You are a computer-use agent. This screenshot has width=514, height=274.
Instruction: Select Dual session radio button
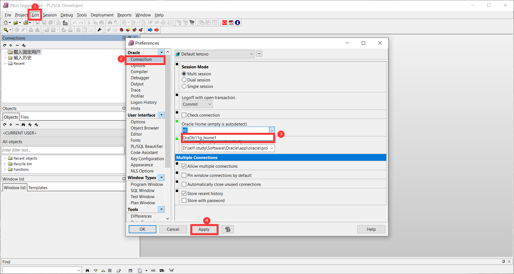pos(184,80)
